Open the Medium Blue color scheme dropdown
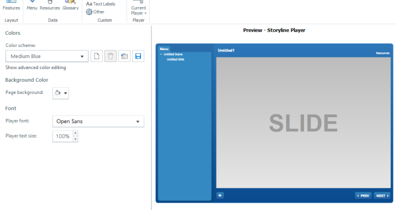The height and width of the screenshot is (210, 398). tap(47, 56)
